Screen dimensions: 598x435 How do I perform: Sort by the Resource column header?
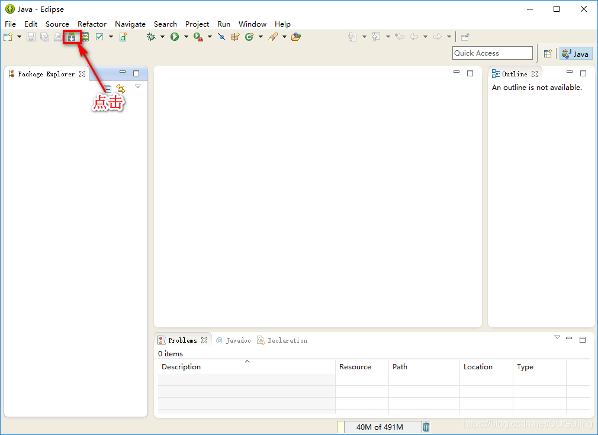coord(362,367)
